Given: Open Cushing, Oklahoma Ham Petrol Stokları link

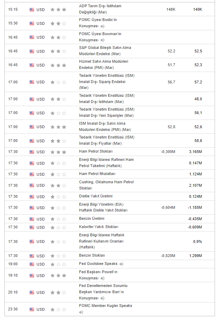Looking at the screenshot, I should tap(106, 185).
